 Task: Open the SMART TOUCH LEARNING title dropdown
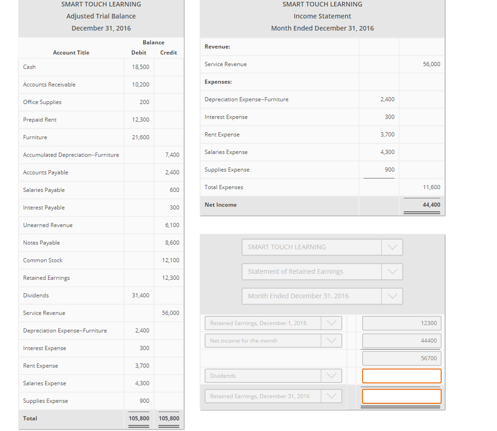392,247
